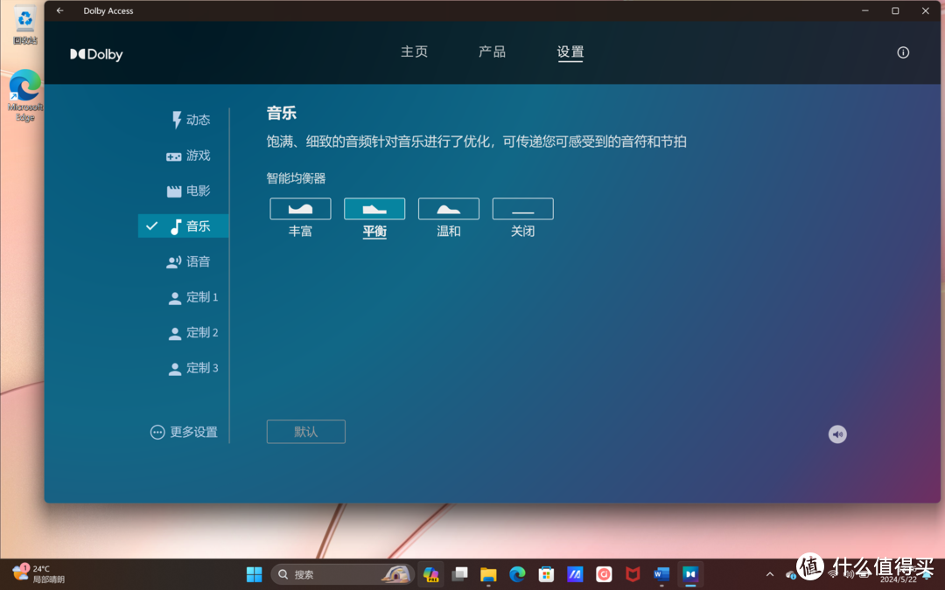Screen dimensions: 945x590
Task: Switch to the 设置 tab
Action: click(x=570, y=52)
